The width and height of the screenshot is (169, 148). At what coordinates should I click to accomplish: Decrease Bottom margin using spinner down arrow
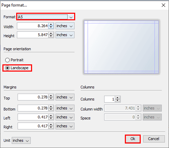51,109
